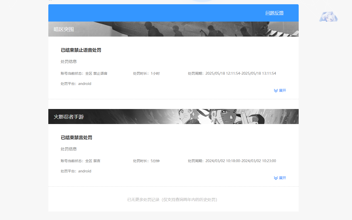Click 处罚信息 label under 禁止语音处罚
352x220 pixels.
pyautogui.click(x=69, y=61)
